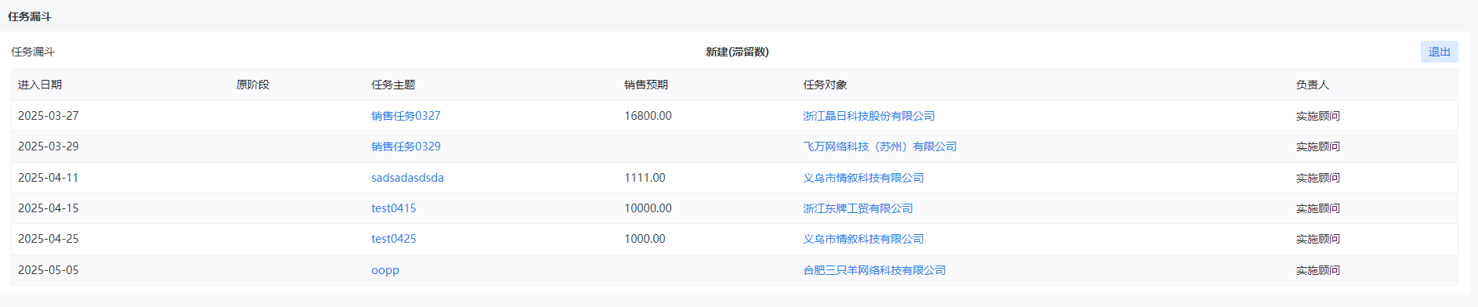
Task: Click the 任务主题 column header
Action: (393, 85)
